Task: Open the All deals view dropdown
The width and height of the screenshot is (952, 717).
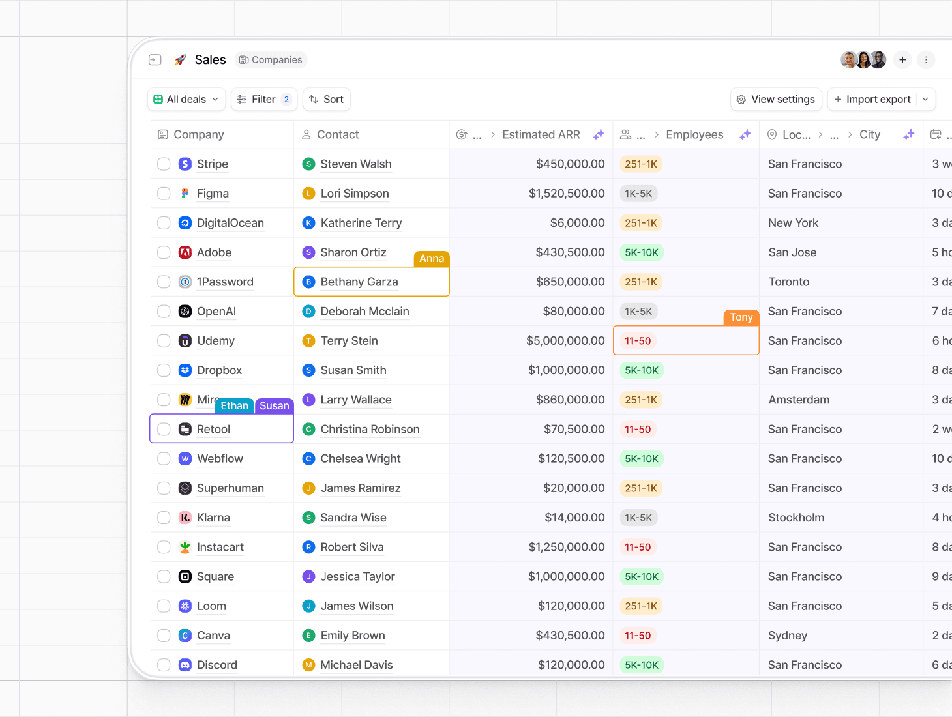Action: (x=186, y=100)
